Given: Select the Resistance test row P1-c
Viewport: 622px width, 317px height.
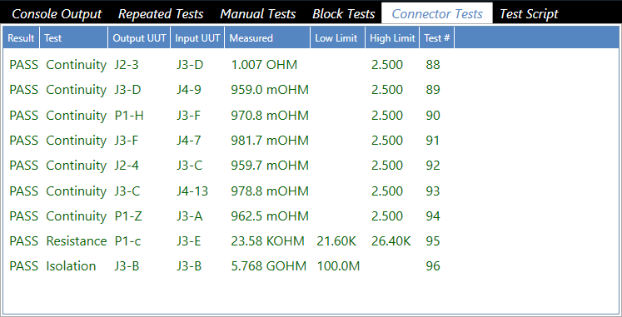Looking at the screenshot, I should click(x=311, y=241).
